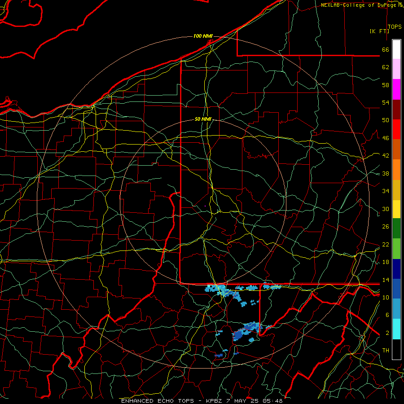This screenshot has height=404, width=404.
Task: Click the 50 NMI range ring label
Action: 203,119
